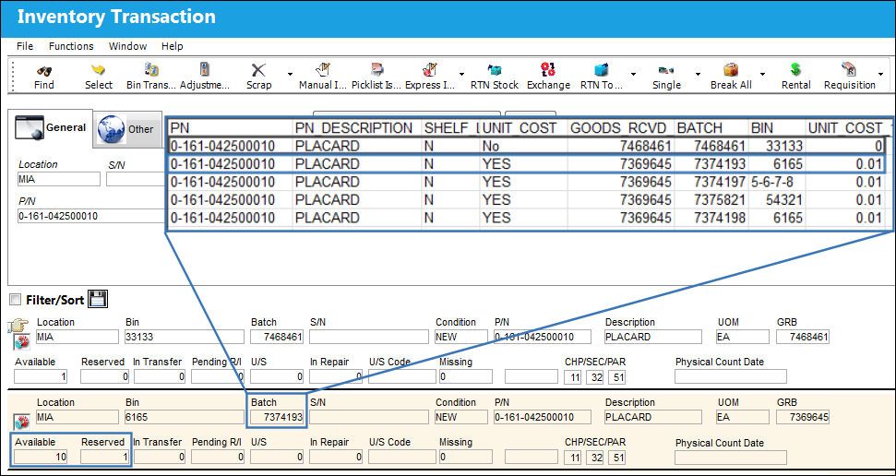The image size is (896, 476).
Task: Click the BIN column header
Action: (777, 128)
